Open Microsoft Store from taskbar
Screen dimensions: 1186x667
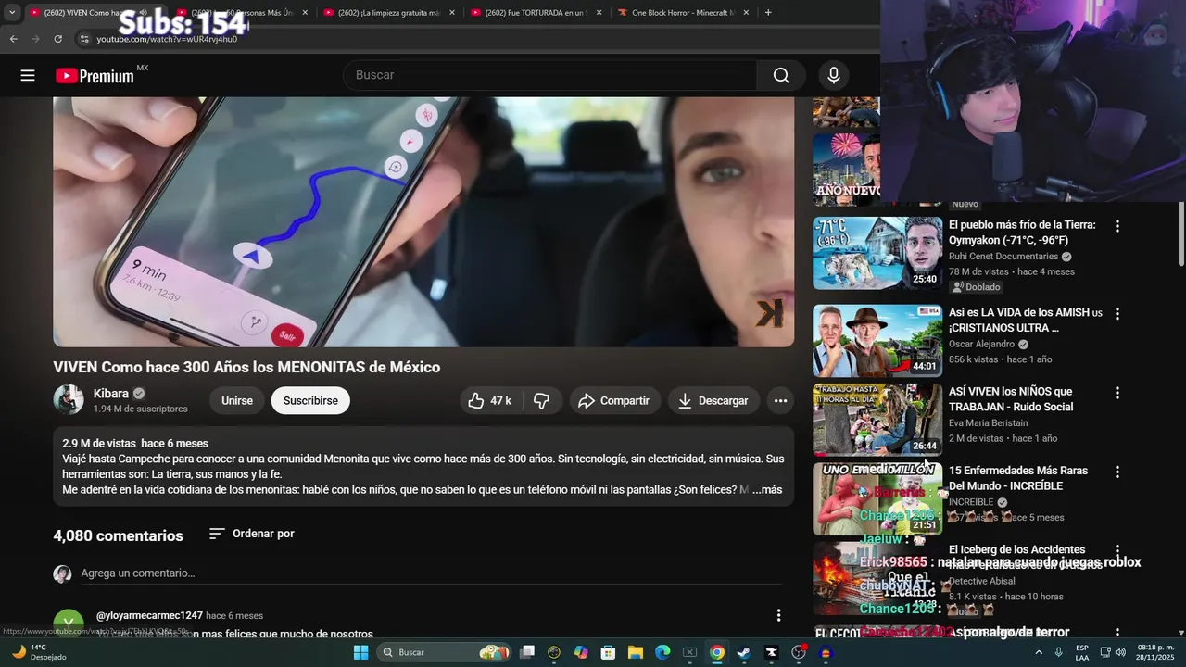(609, 652)
